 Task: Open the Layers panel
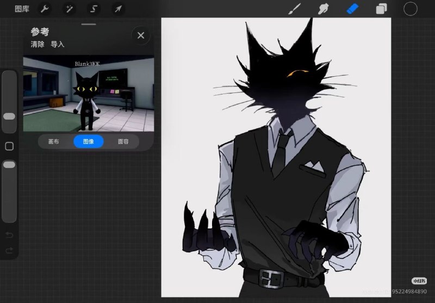coord(382,9)
